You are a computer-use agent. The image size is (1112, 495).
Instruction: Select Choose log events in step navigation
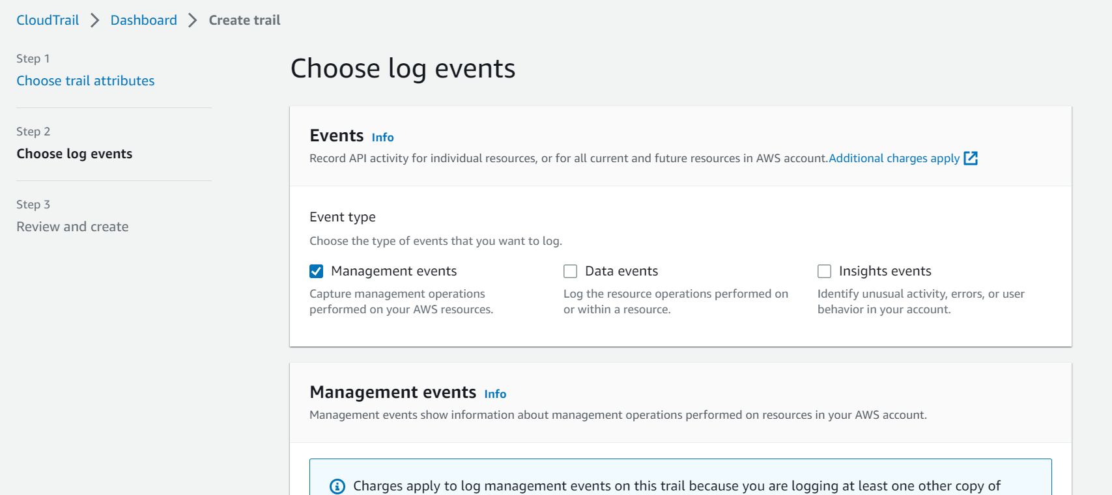(x=74, y=154)
